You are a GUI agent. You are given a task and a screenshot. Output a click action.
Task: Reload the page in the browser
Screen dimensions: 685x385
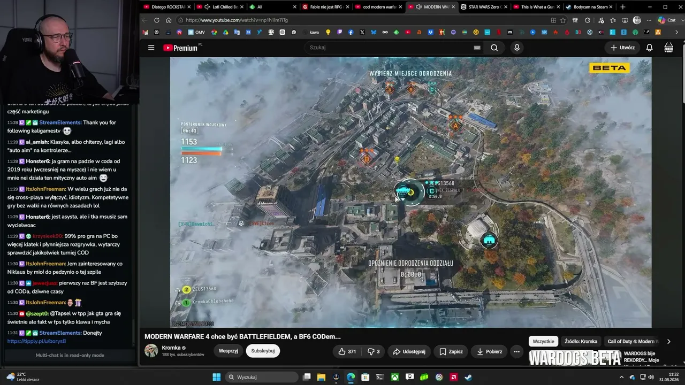pos(156,20)
